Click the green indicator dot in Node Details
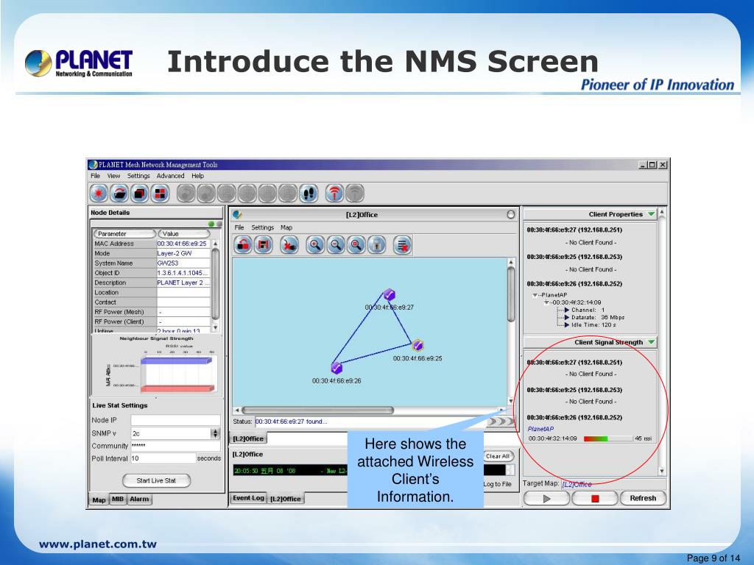This screenshot has height=565, width=754. pos(211,224)
